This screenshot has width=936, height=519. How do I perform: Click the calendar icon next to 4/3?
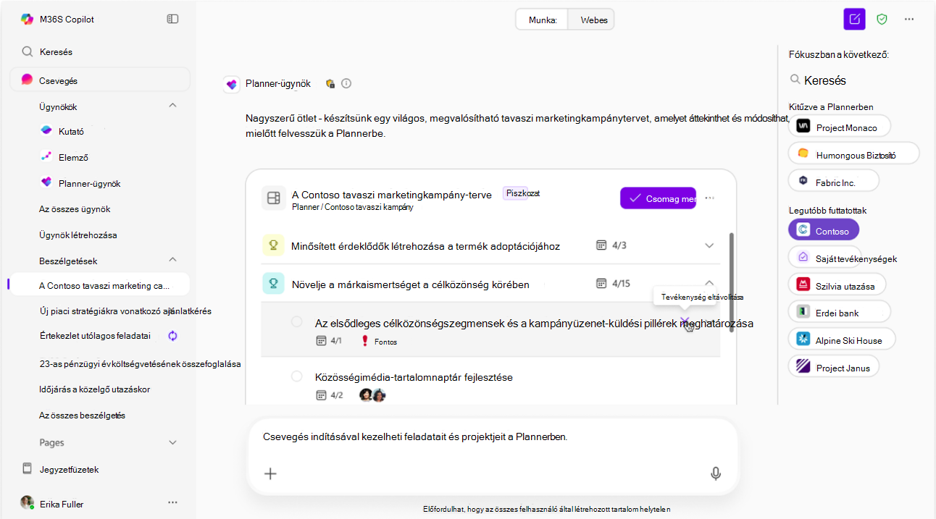[x=601, y=245]
